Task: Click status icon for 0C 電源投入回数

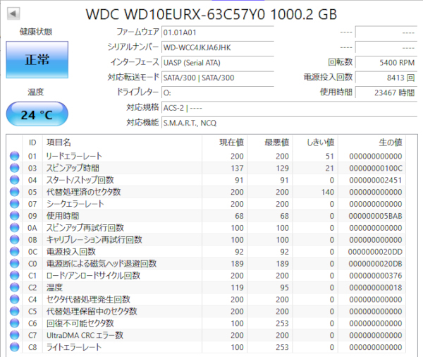Action: 15,251
